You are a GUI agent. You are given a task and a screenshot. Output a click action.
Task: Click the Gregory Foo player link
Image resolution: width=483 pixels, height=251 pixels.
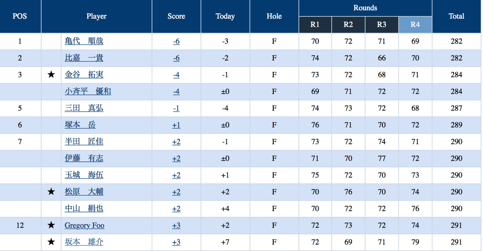pyautogui.click(x=85, y=225)
